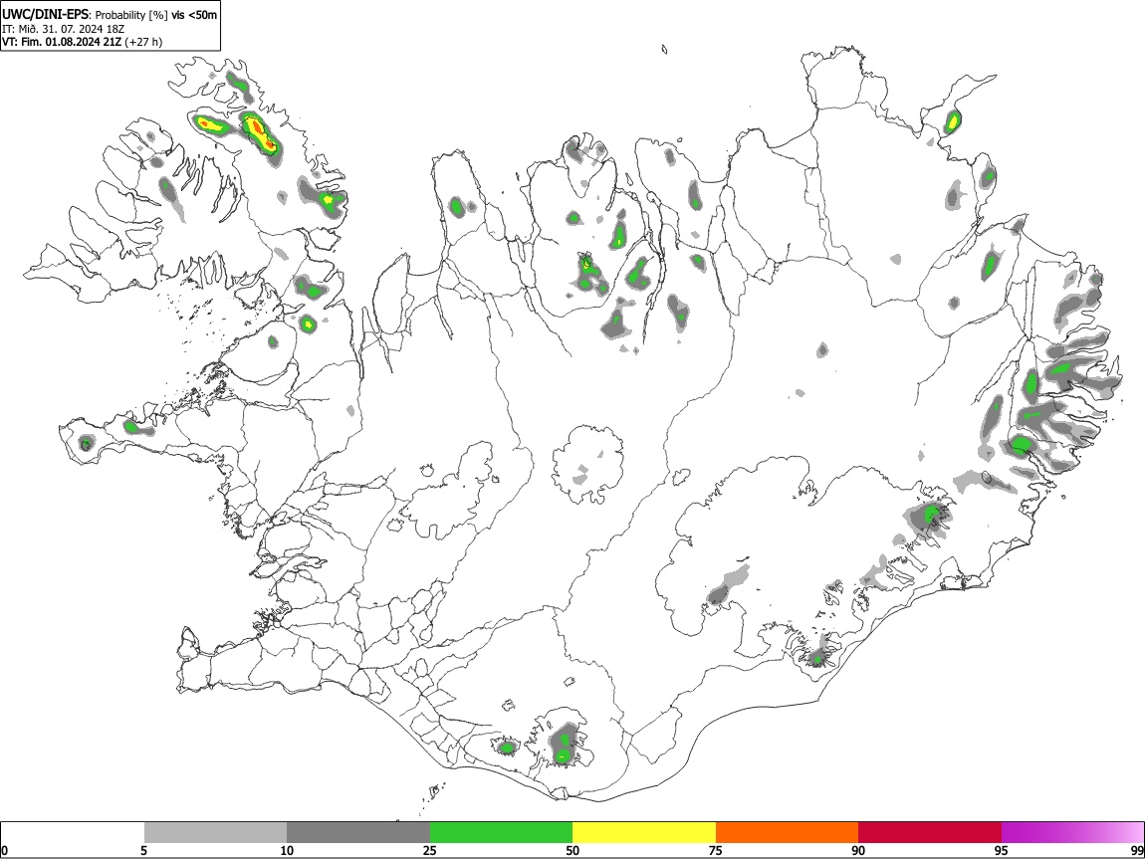
Task: Click the 'VT: Fim. 01.08.2024 21Z' line
Action: tap(62, 42)
